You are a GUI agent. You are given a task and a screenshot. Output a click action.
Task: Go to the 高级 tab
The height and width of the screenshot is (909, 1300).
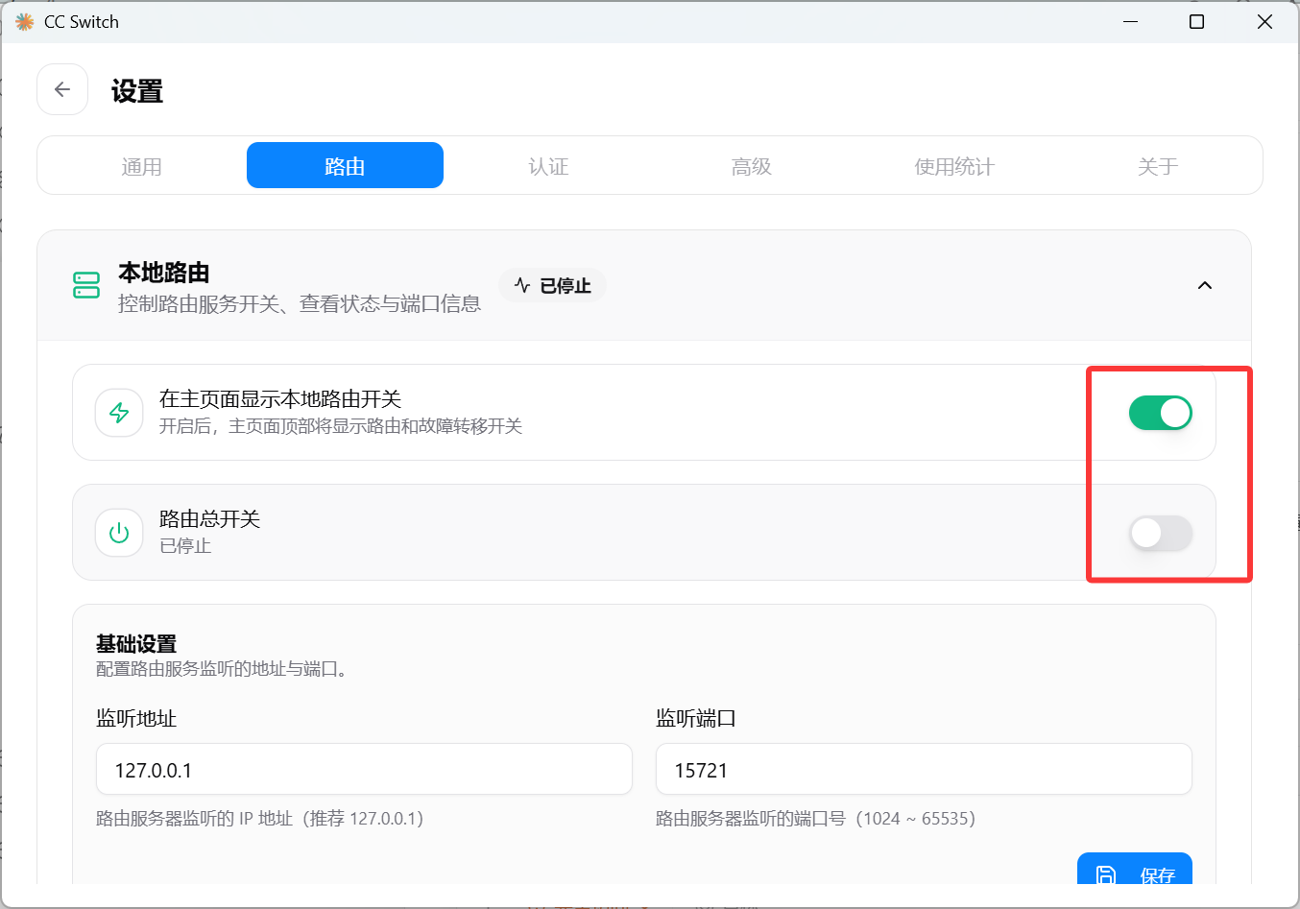click(x=751, y=166)
